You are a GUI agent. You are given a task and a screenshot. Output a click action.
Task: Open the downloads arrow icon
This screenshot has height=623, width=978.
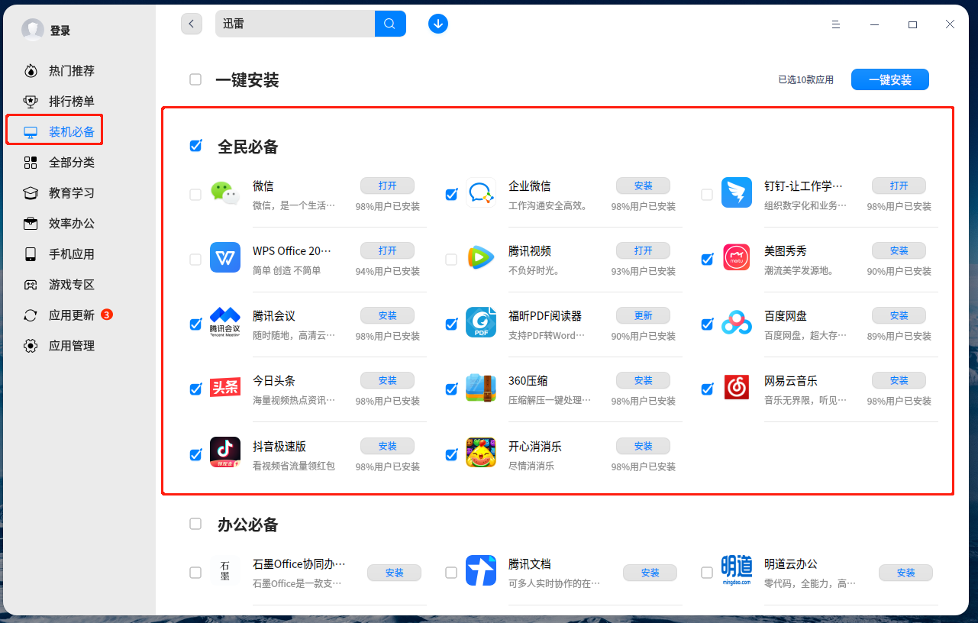tap(438, 24)
